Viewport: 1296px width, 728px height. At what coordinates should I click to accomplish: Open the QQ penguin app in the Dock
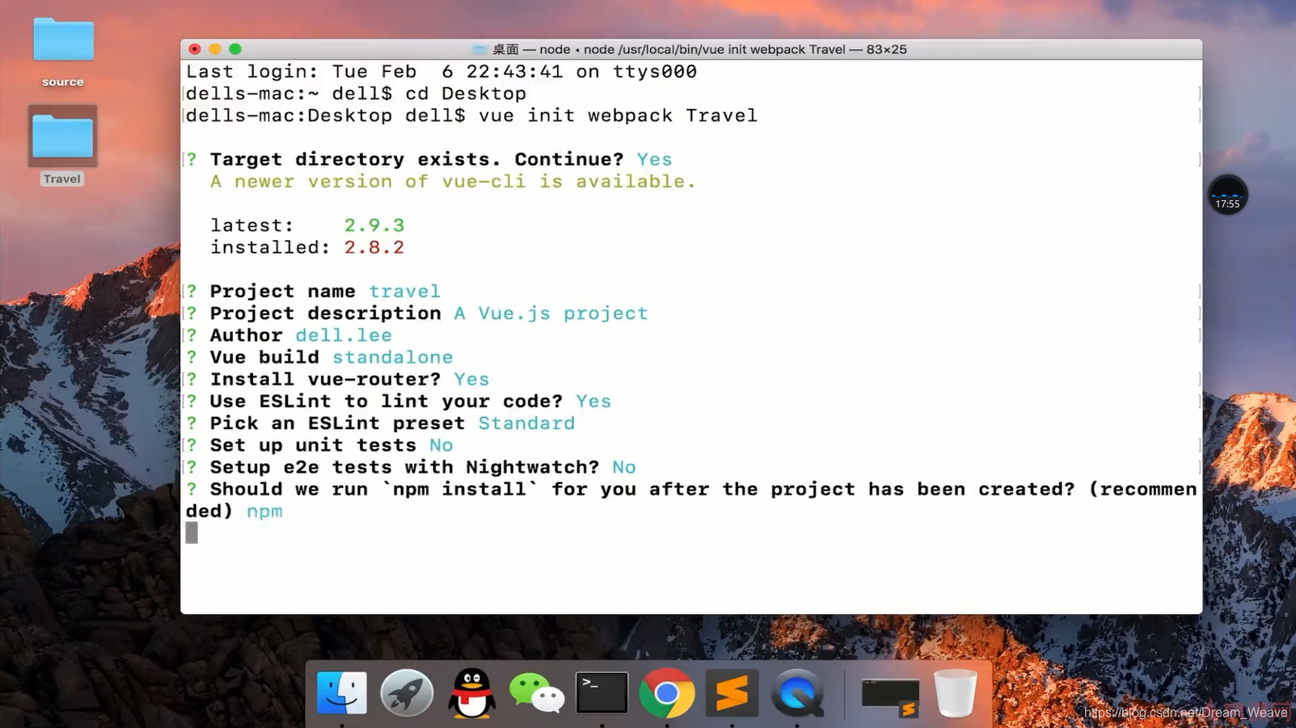tap(471, 692)
